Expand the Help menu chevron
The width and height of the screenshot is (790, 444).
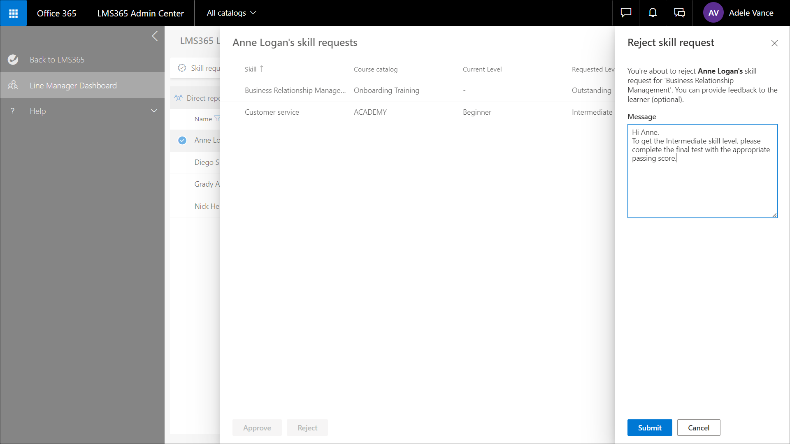point(154,111)
